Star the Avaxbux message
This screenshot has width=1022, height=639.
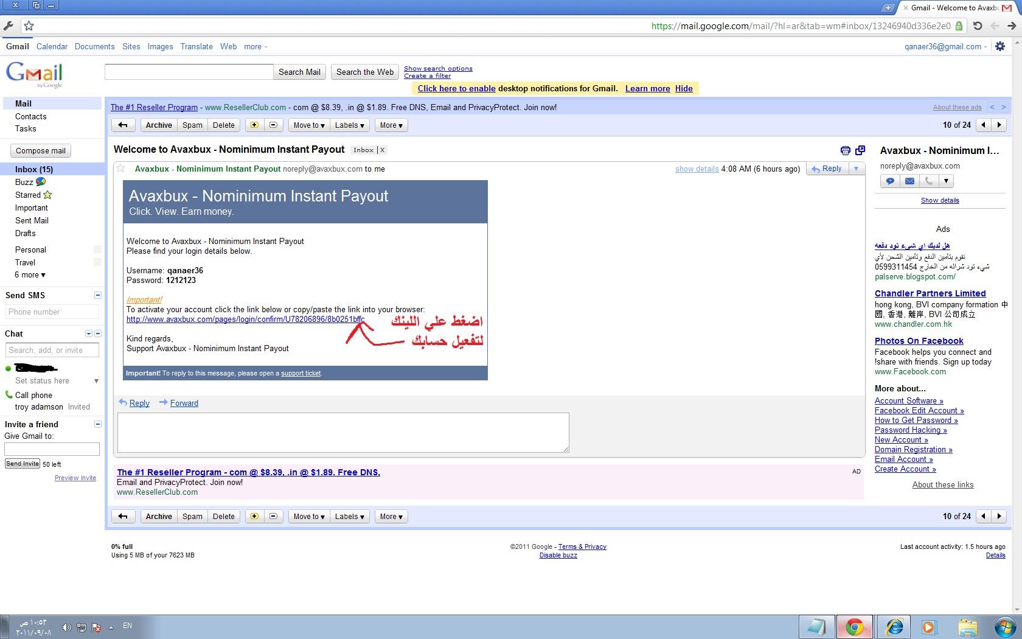[x=120, y=169]
